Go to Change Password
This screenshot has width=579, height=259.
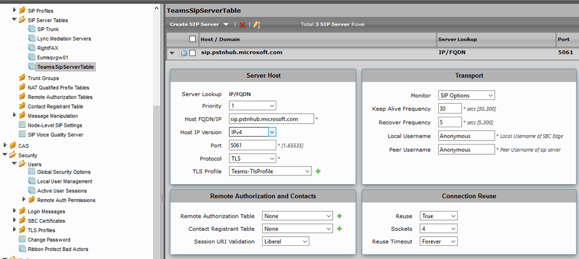48,240
